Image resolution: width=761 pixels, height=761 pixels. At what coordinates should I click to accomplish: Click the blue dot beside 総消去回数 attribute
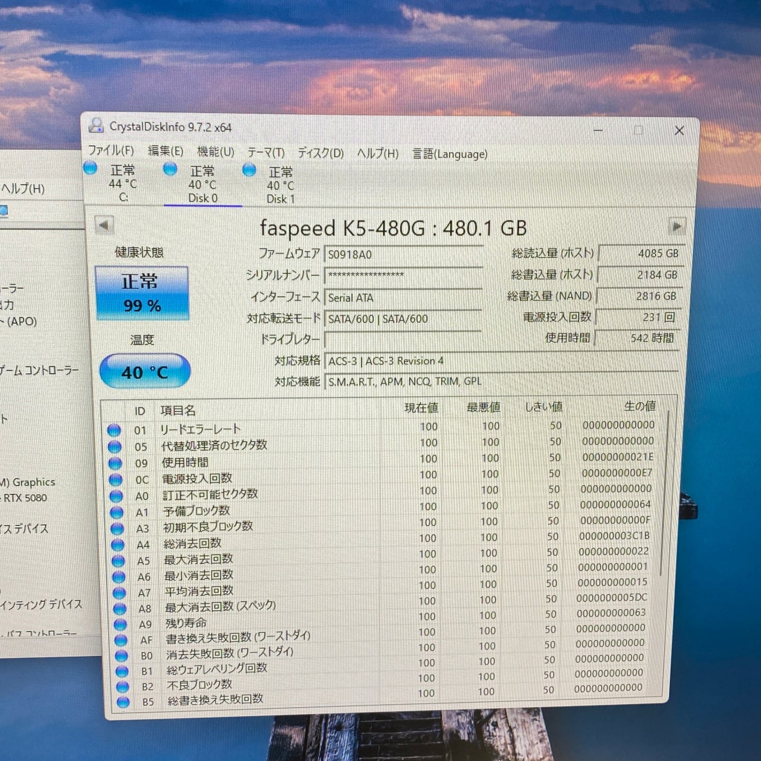[x=117, y=543]
